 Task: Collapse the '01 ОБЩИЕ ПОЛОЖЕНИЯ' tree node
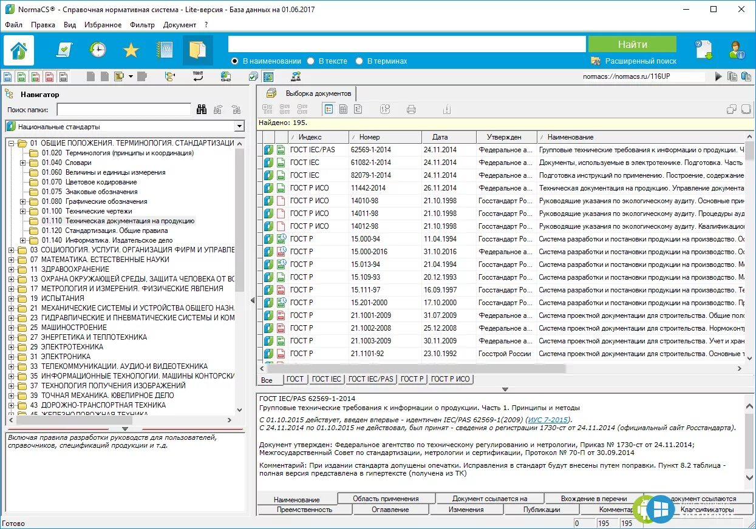pos(11,143)
